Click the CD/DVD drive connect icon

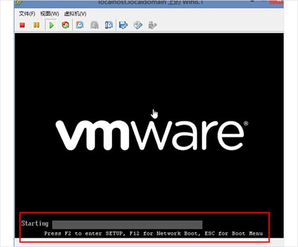click(x=138, y=25)
